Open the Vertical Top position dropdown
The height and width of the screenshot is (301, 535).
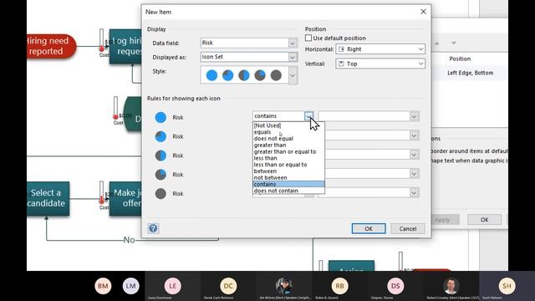(x=420, y=64)
